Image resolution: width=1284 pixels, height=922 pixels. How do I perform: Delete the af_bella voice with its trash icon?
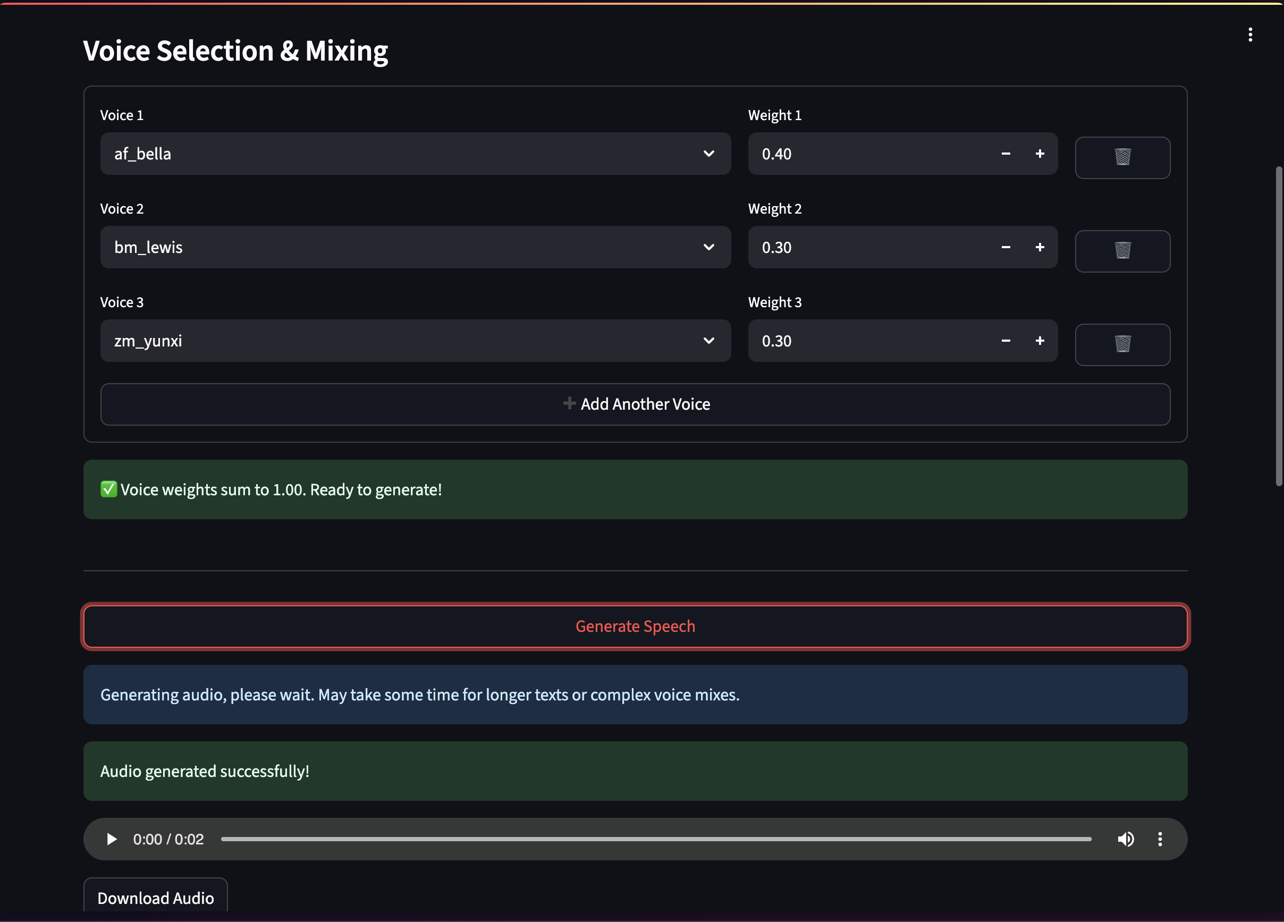click(1122, 157)
